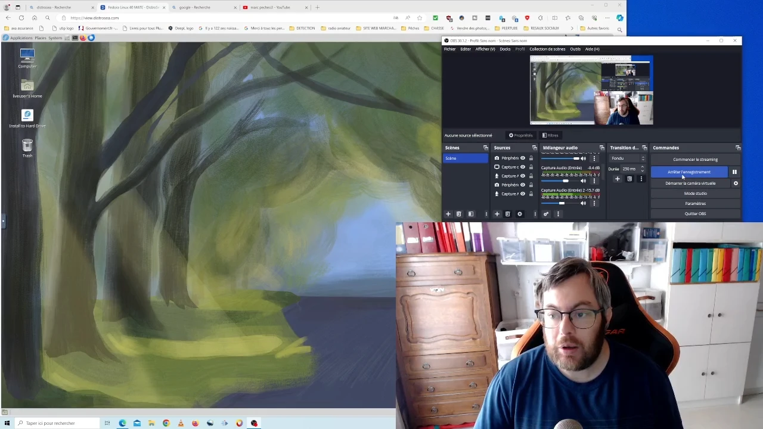Hide the fourth source, Périphérique (camera icon)
The width and height of the screenshot is (763, 429).
pyautogui.click(x=523, y=185)
